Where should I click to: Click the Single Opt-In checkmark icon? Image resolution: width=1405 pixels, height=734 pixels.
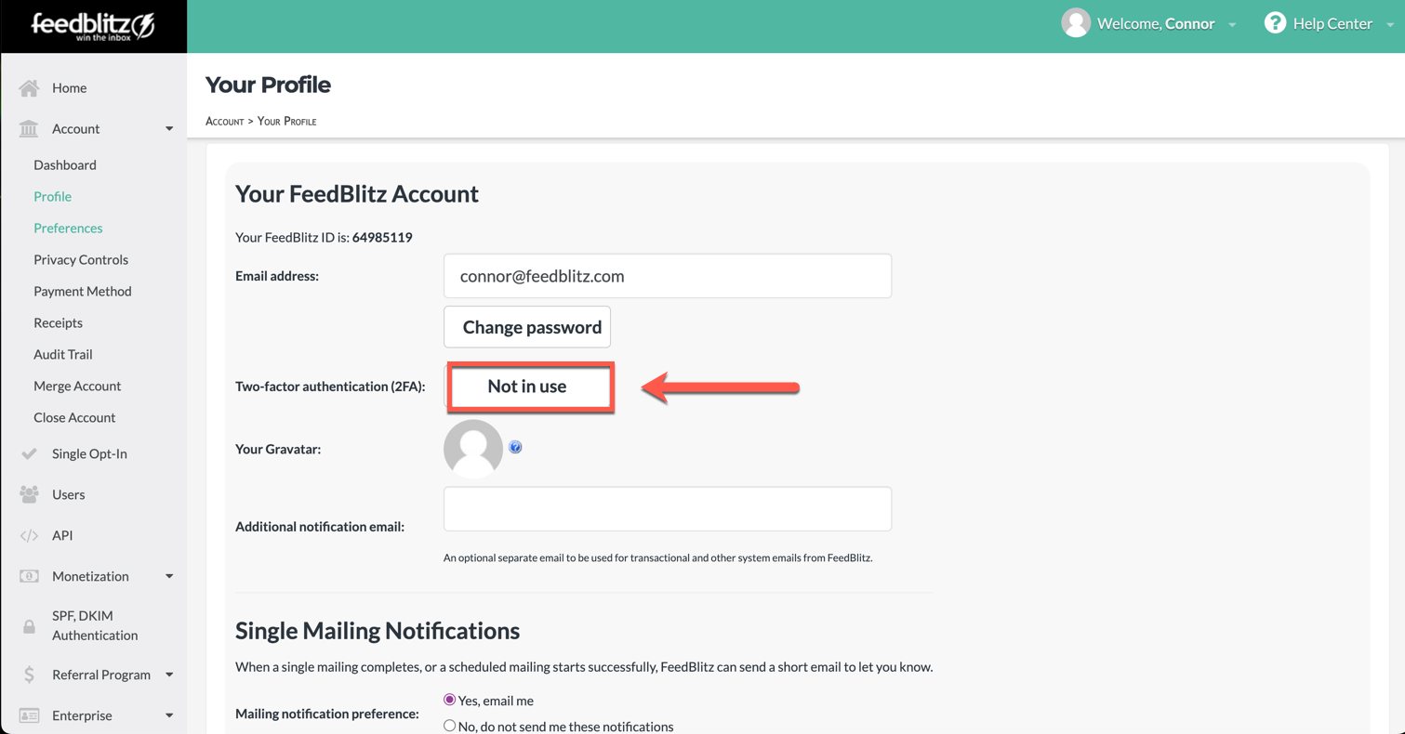(x=29, y=453)
